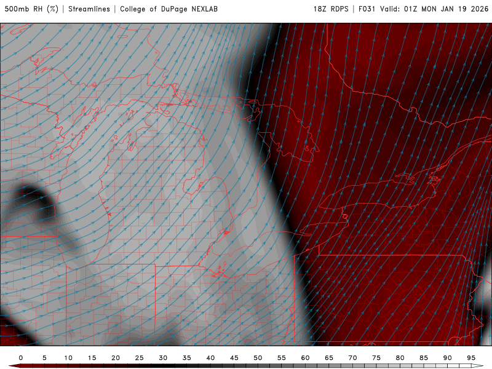Click the "500mb RH (%)" title text
492x369 pixels.
tap(31, 9)
